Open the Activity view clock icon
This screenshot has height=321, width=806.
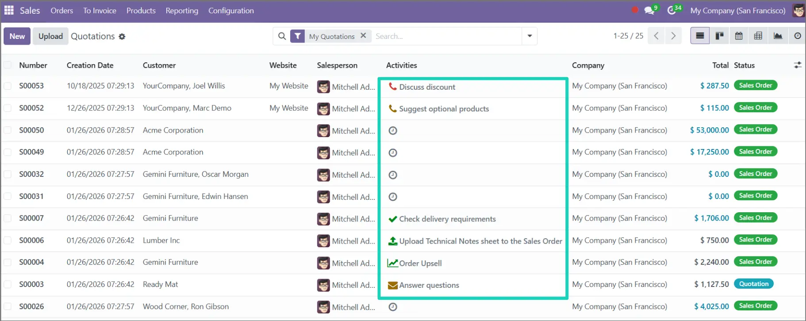797,36
